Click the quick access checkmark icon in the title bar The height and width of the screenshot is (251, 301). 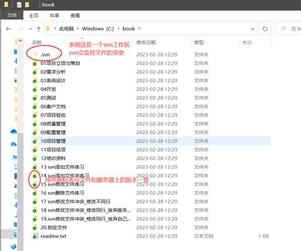tap(19, 4)
